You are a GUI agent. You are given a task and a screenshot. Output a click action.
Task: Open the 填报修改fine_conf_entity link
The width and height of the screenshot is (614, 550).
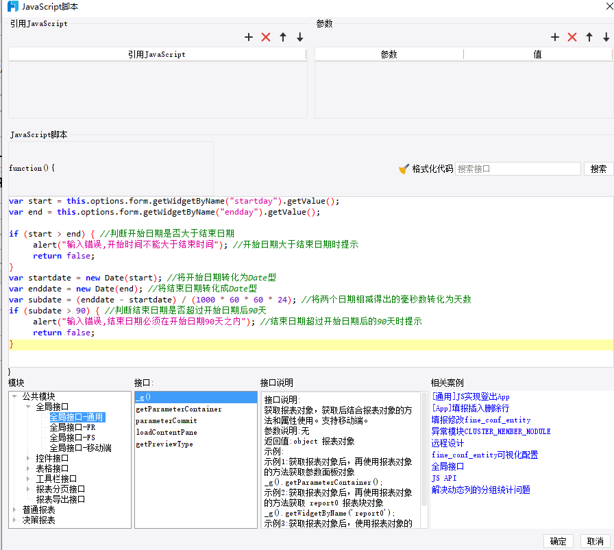(481, 420)
